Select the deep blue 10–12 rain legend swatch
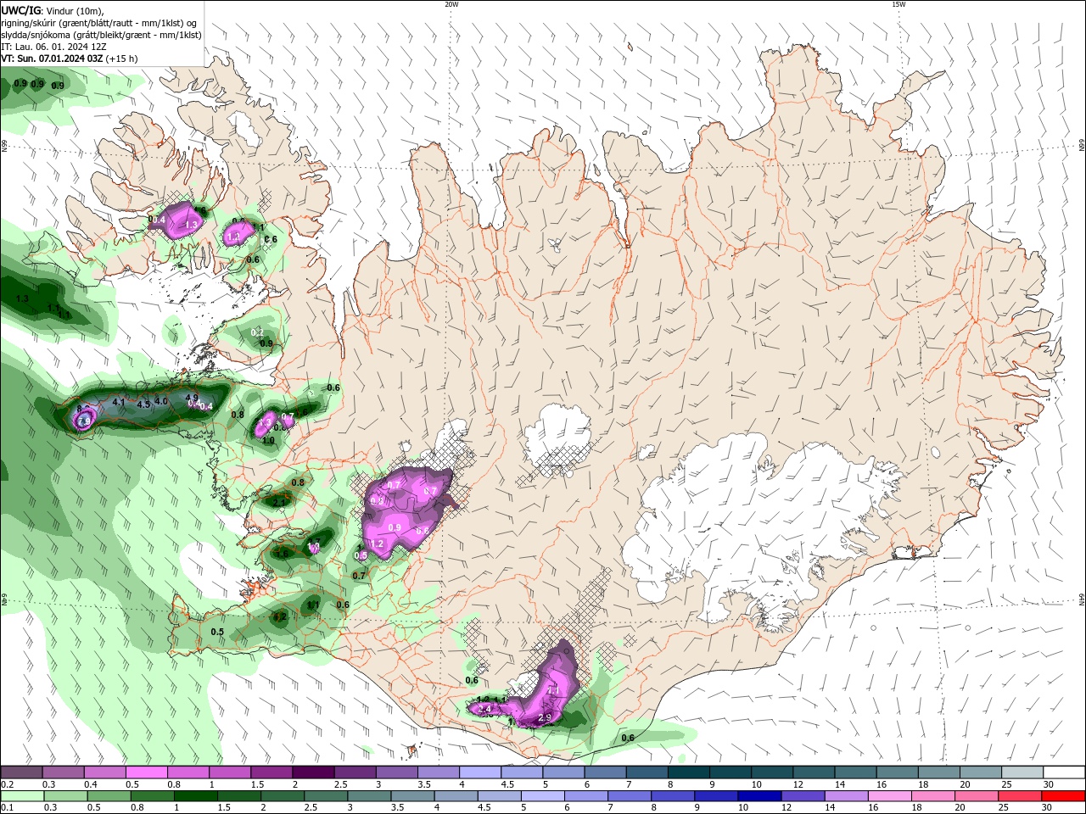Screen dimensions: 1086x814 coord(759,796)
